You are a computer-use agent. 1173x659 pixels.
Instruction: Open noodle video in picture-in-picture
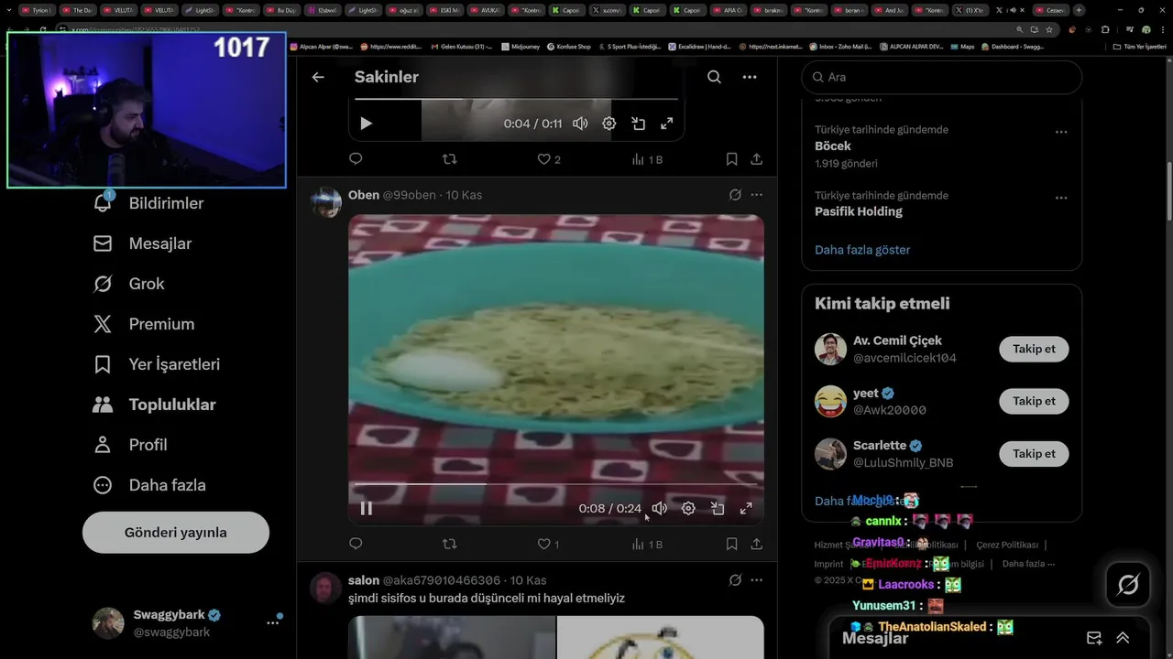[718, 509]
